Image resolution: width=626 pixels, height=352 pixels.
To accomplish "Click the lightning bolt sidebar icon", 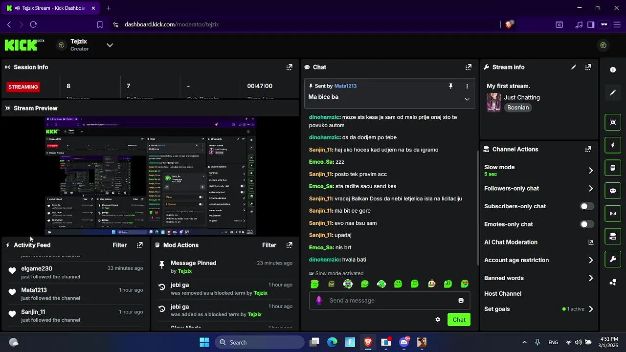I will click(613, 145).
